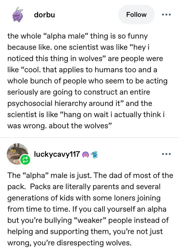Click the body text of dorbu's alpha male post
The image size is (179, 251).
click(87, 80)
